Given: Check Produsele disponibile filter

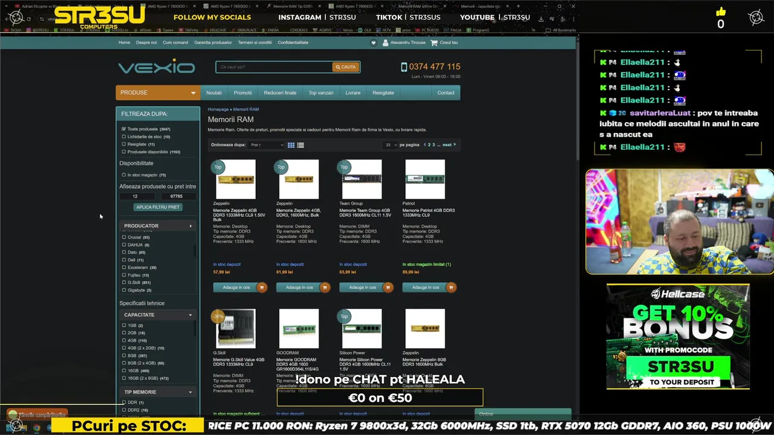Looking at the screenshot, I should (124, 152).
